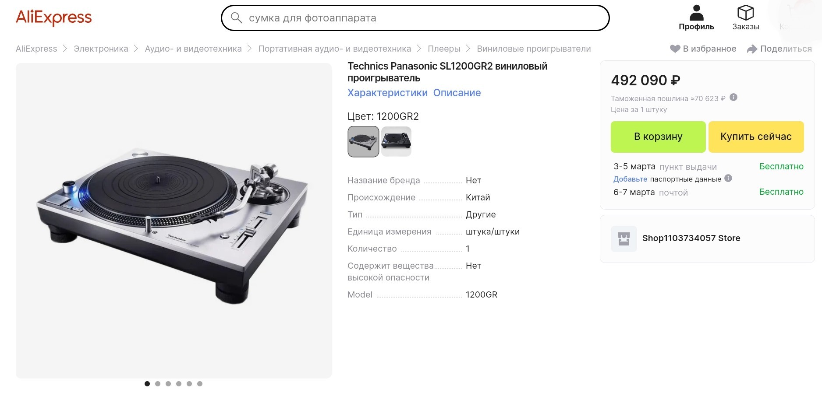Image resolution: width=822 pixels, height=396 pixels.
Task: Open the Характеристики tab link
Action: pos(387,93)
